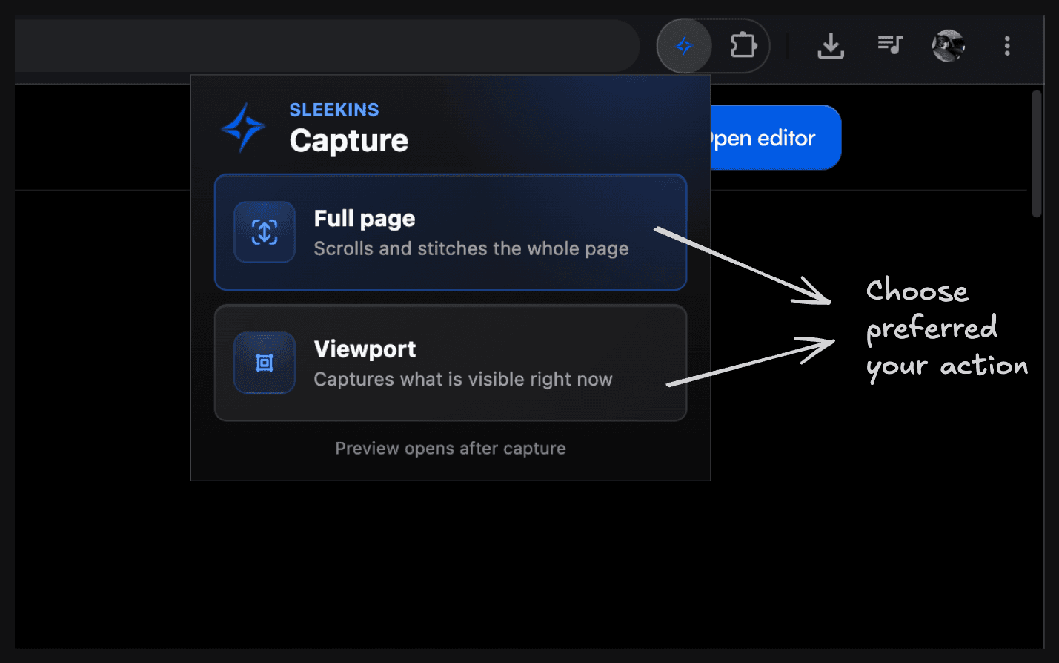Screen dimensions: 1059x663
Task: Click the 'Capture' popup heading
Action: pos(349,141)
